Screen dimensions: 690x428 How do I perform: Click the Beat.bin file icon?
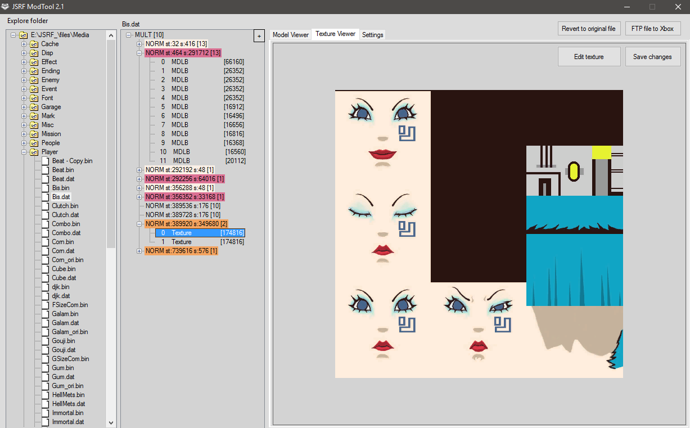pos(44,170)
